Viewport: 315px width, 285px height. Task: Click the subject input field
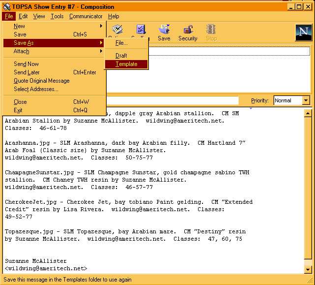tap(172, 100)
